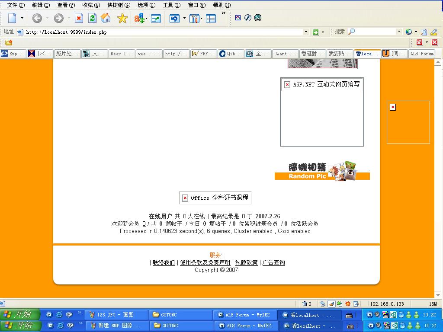The height and width of the screenshot is (332, 443).
Task: Expand the Back history dropdown arrow
Action: click(47, 18)
